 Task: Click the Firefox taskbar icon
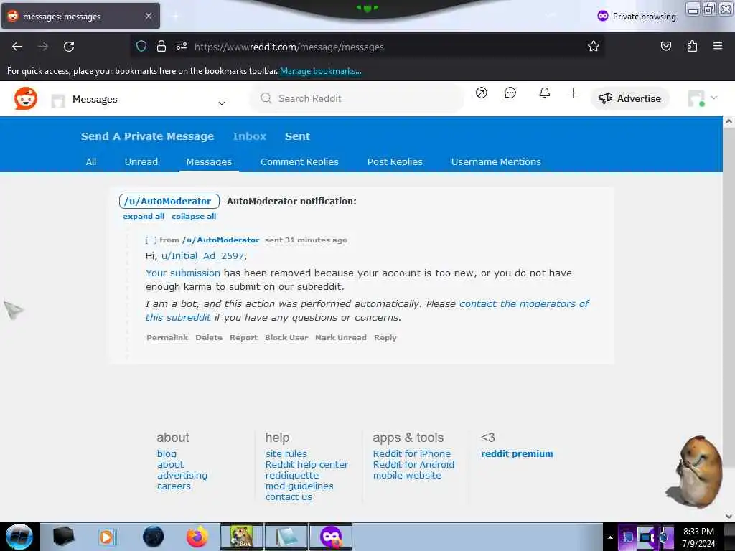(x=197, y=537)
